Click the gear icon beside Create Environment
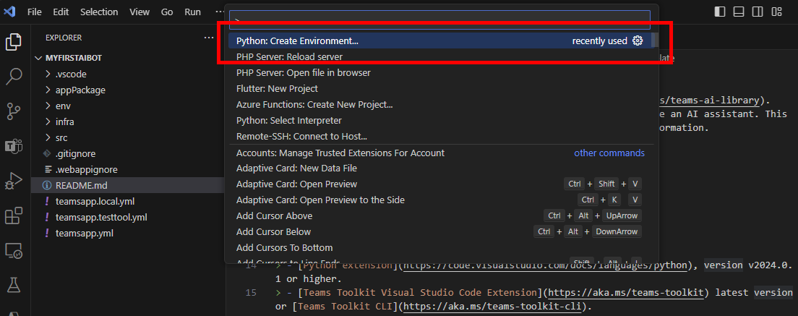This screenshot has width=798, height=316. pyautogui.click(x=638, y=41)
